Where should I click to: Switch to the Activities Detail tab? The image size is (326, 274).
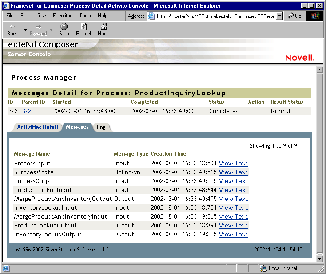(x=38, y=127)
